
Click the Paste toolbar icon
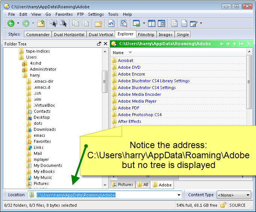tap(86, 23)
